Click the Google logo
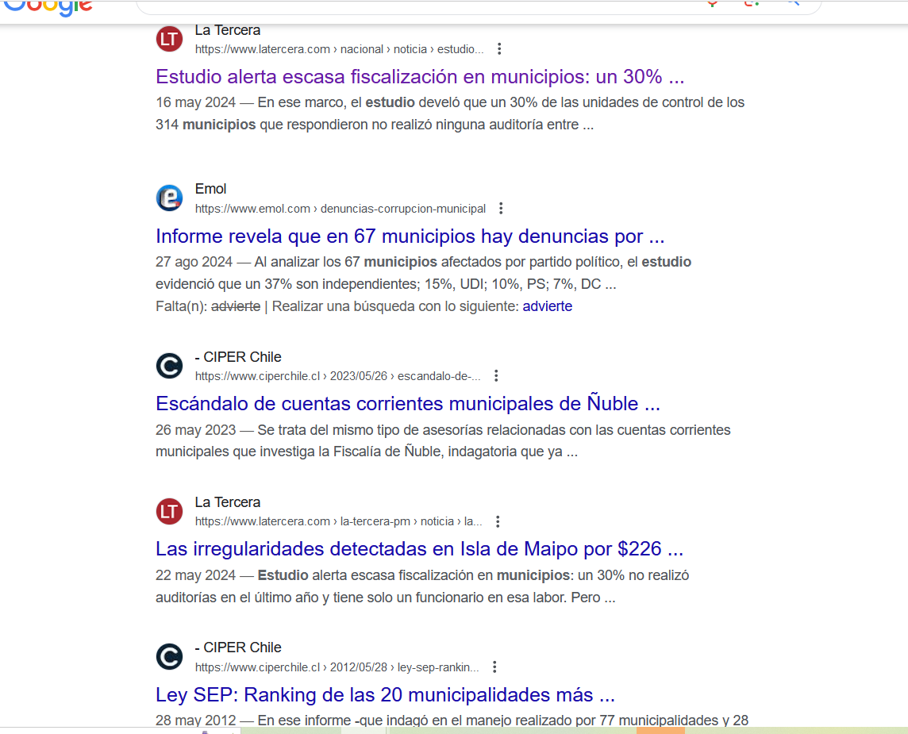 [48, 7]
